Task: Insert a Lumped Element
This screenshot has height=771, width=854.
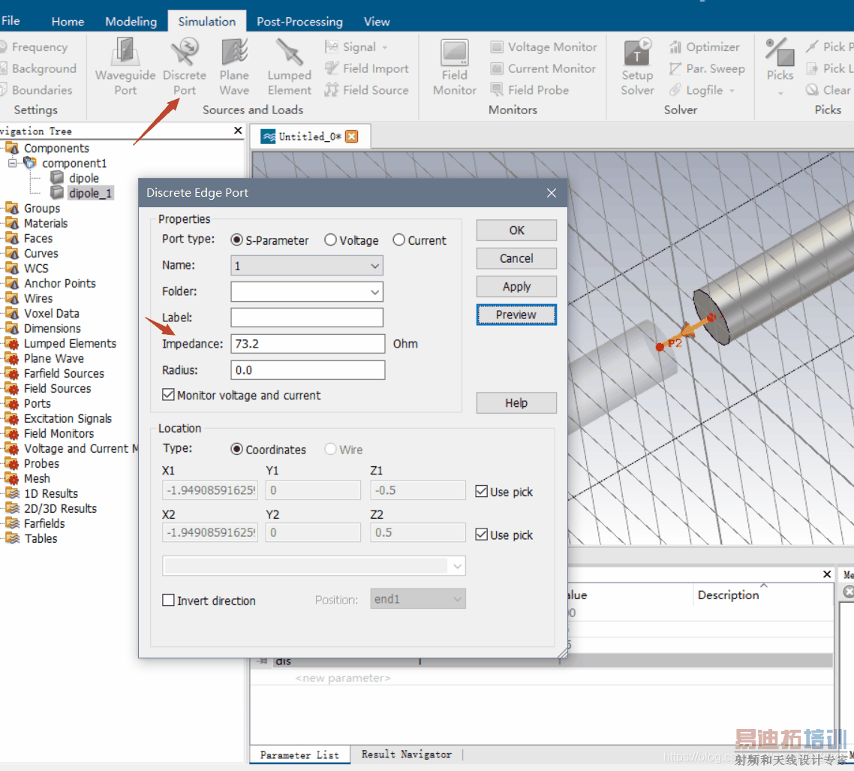Action: point(289,67)
